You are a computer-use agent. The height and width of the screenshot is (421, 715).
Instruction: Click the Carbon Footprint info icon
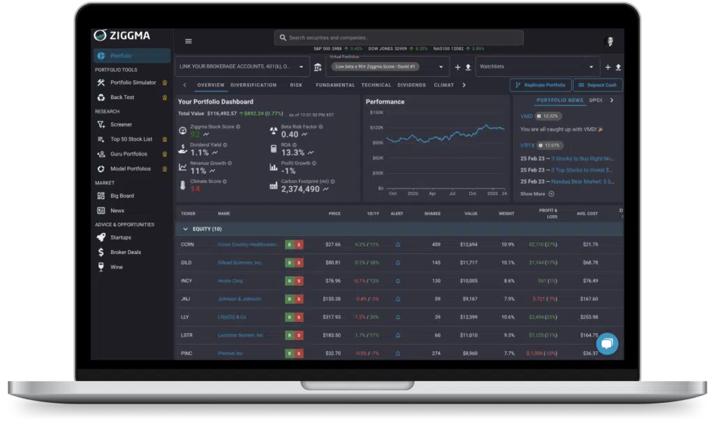[332, 182]
